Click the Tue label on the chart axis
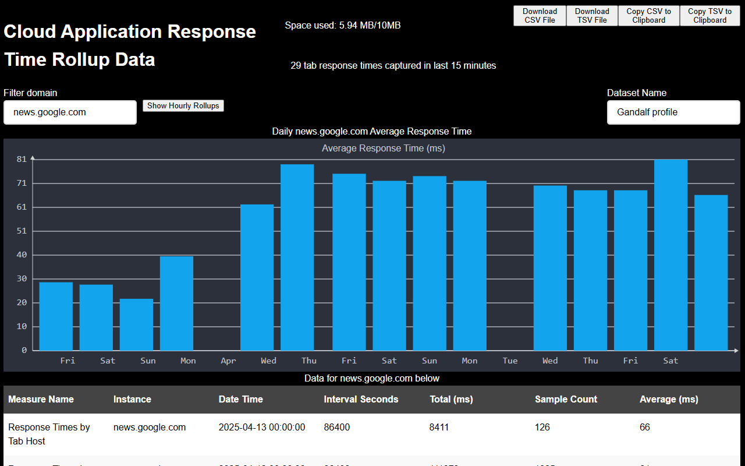 pyautogui.click(x=510, y=361)
